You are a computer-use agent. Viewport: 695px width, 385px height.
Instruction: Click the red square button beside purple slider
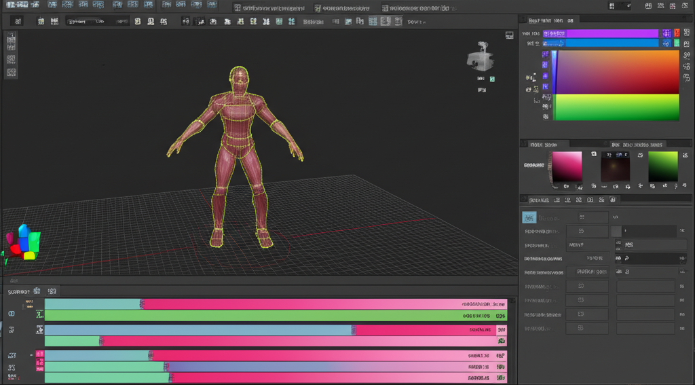[677, 33]
